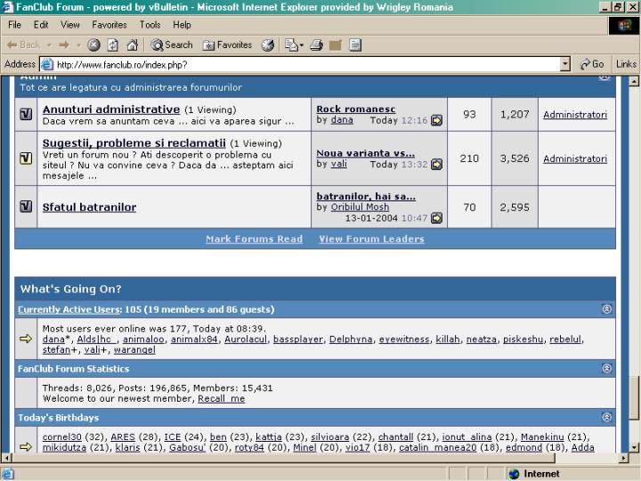
Task: Go to last post icon by vali
Action: 436,165
